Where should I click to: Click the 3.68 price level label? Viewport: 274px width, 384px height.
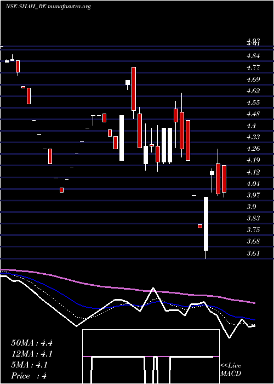pyautogui.click(x=253, y=241)
